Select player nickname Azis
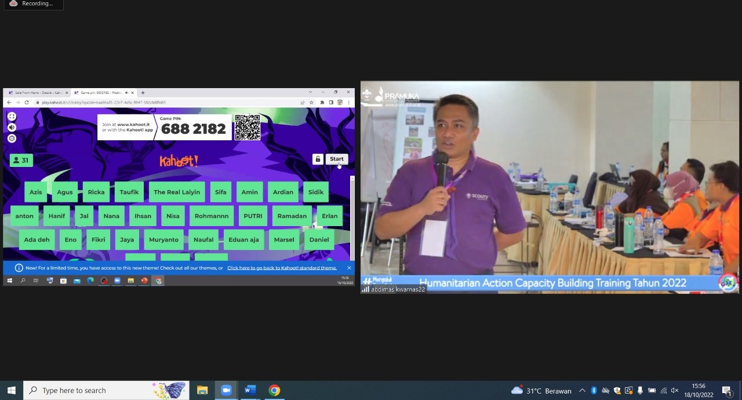The width and height of the screenshot is (742, 400). (x=36, y=192)
